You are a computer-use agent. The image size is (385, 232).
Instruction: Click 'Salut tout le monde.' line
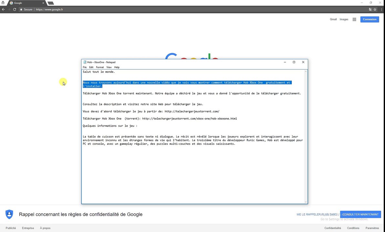pyautogui.click(x=99, y=72)
